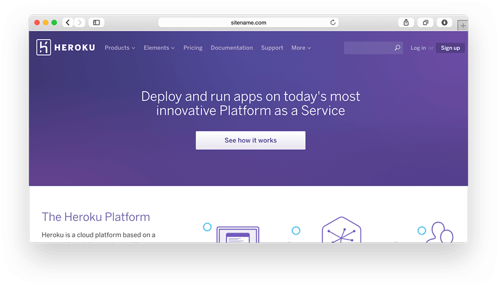Open the Pricing page
497x286 pixels.
click(193, 48)
